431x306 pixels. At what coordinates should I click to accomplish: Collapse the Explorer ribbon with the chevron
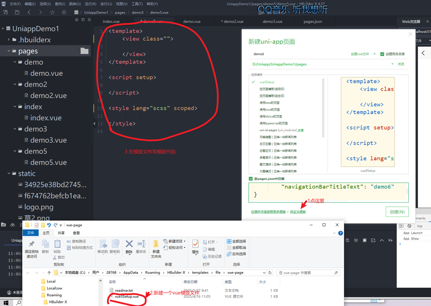coord(334,233)
